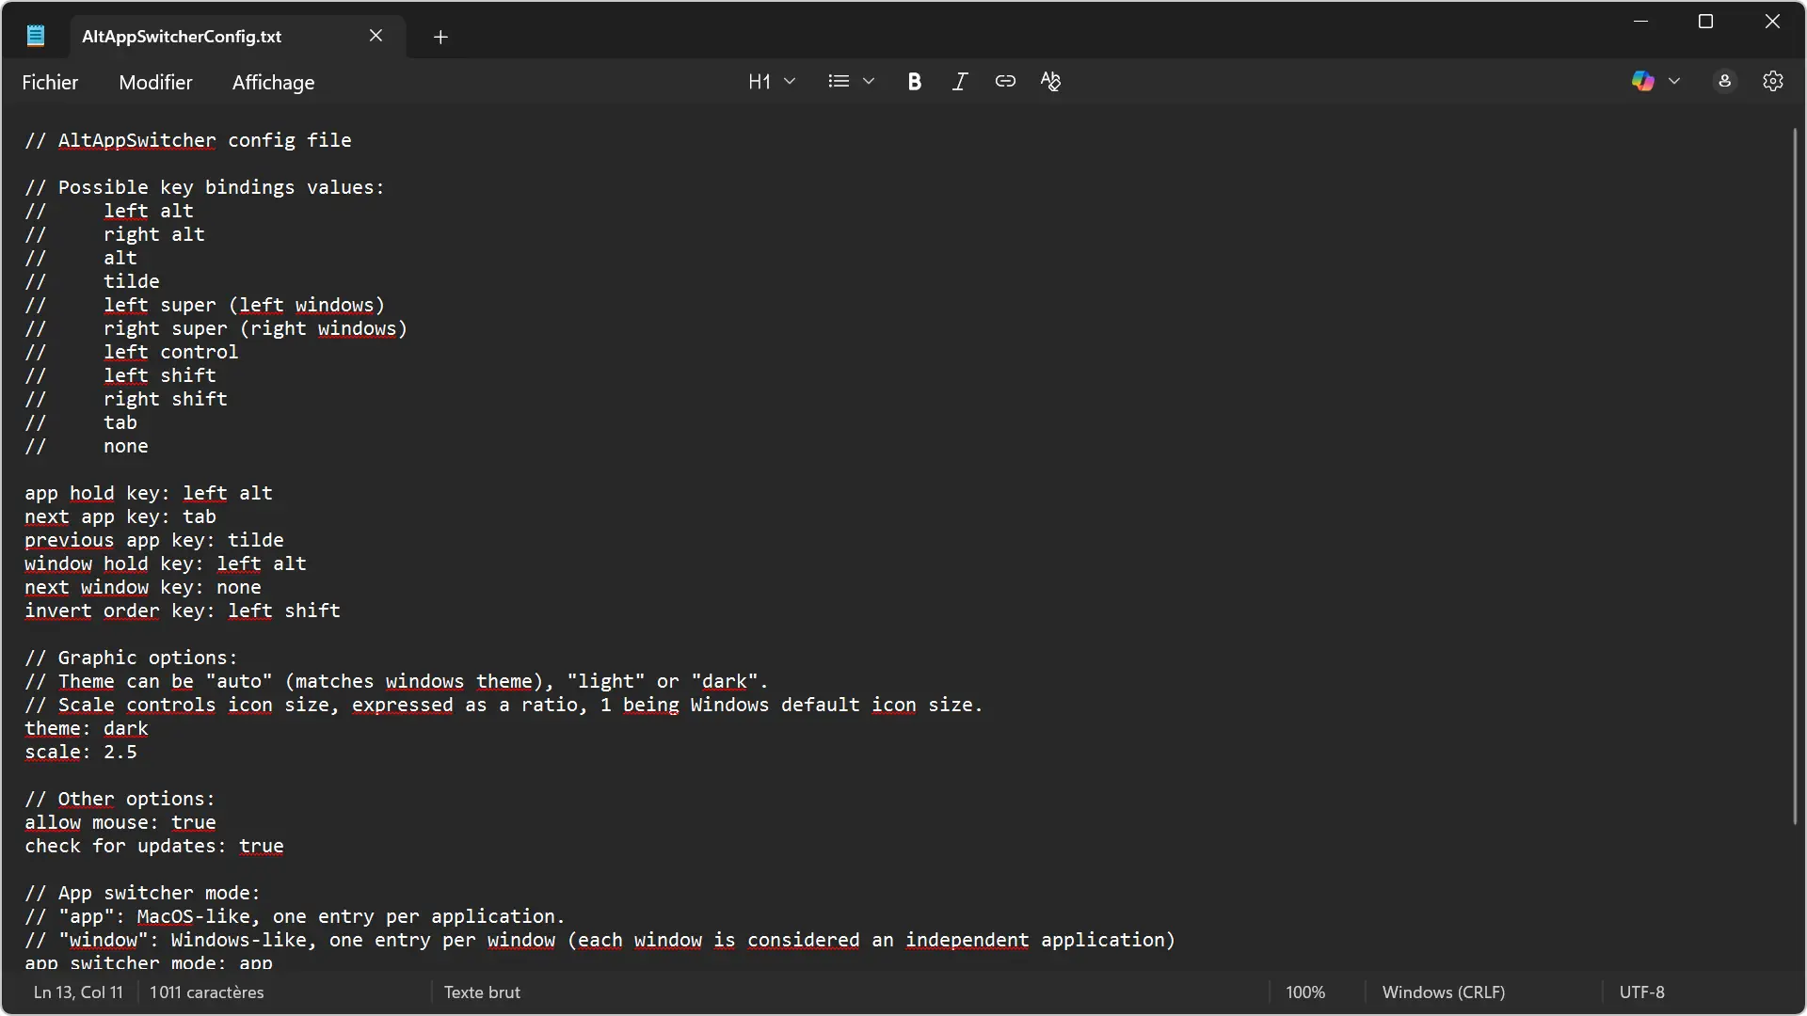Click the vertical scrollbar thumb

pos(1795,476)
